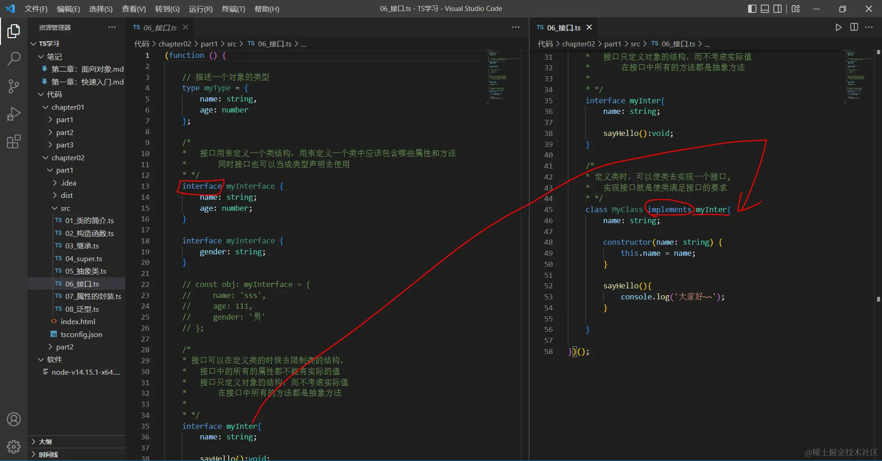This screenshot has width=882, height=461.
Task: Open more actions for right editor group
Action: pyautogui.click(x=869, y=27)
